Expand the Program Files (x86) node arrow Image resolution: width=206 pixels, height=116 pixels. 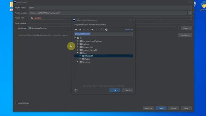click(x=78, y=50)
